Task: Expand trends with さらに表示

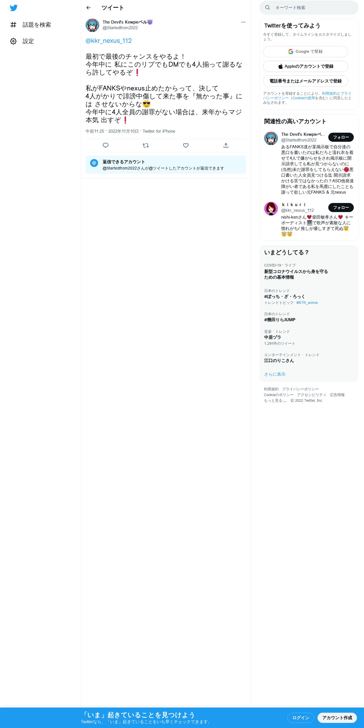Action: (x=275, y=374)
